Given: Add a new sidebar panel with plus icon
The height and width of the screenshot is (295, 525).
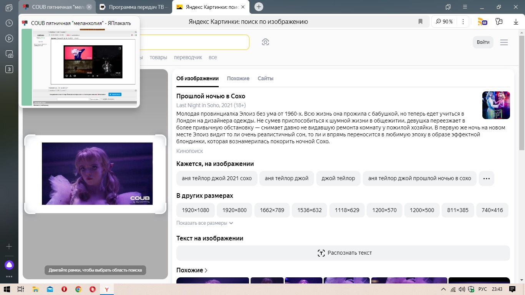Looking at the screenshot, I should (x=9, y=246).
